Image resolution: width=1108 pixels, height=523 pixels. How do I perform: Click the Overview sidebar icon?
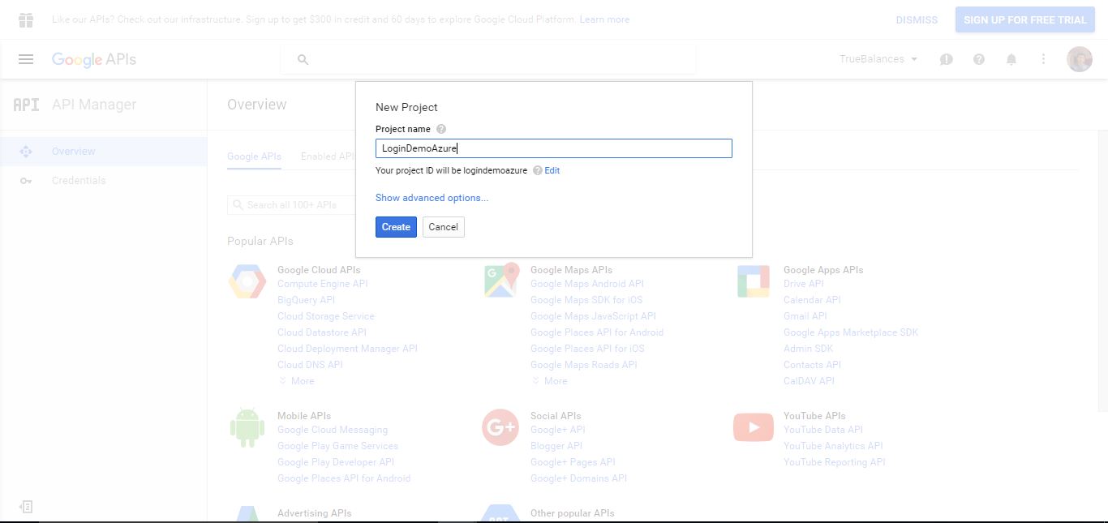26,152
